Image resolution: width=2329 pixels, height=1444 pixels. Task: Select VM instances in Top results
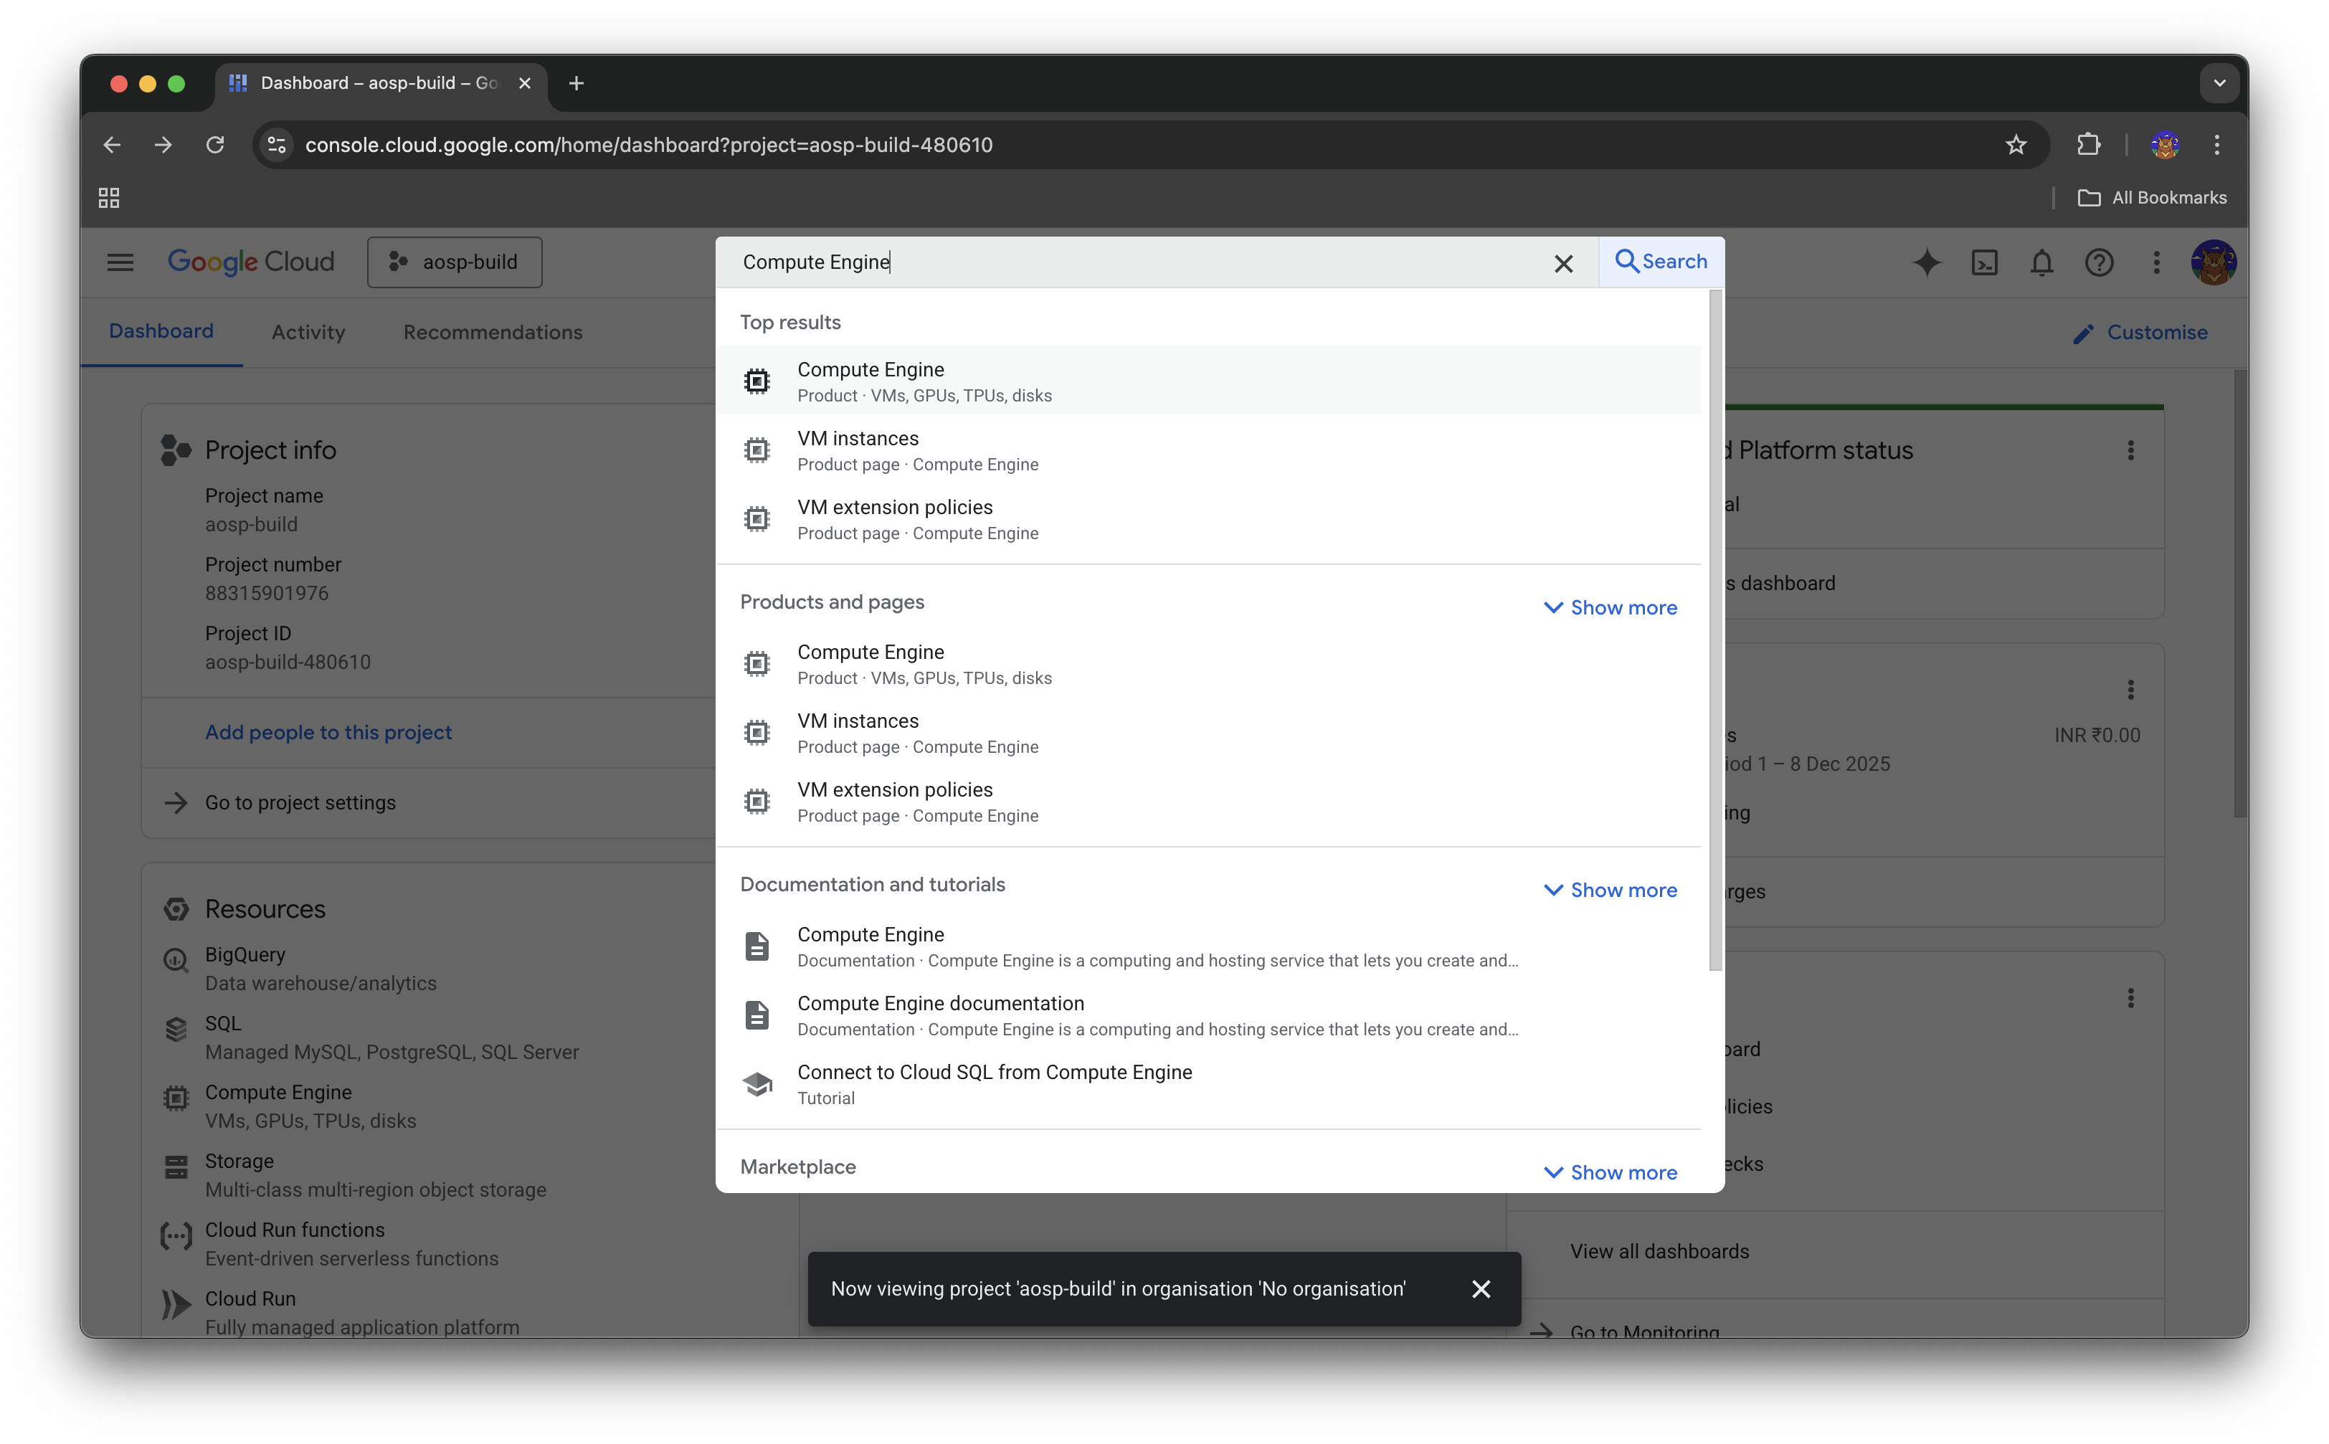pos(858,450)
